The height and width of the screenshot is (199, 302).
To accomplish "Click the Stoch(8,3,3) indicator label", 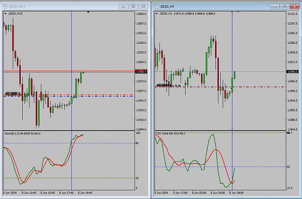I will pos(23,133).
